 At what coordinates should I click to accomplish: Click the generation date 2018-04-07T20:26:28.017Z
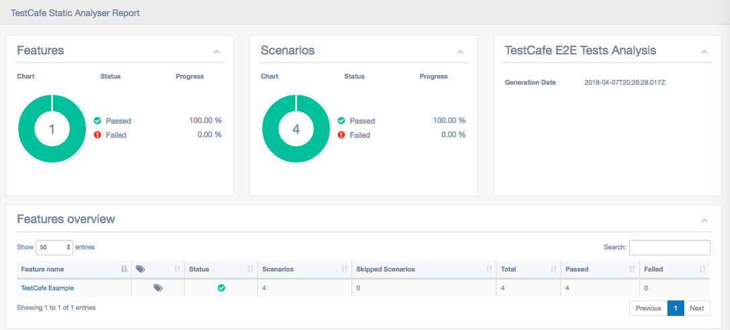click(x=624, y=83)
